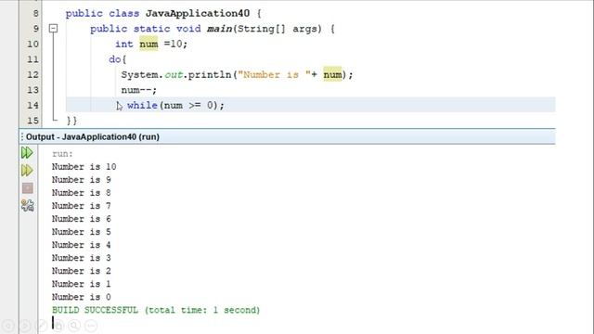Image resolution: width=594 pixels, height=334 pixels.
Task: Click output line 'Number is 8'
Action: (82, 193)
